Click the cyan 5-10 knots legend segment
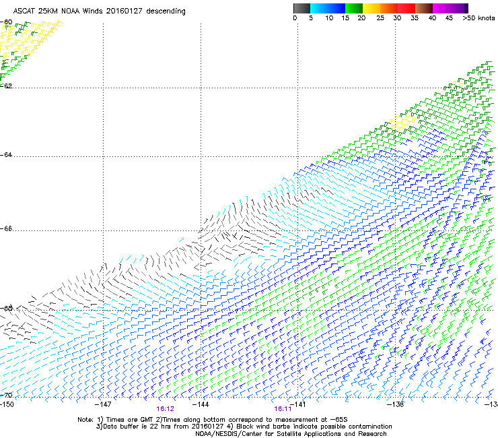 tap(319, 8)
